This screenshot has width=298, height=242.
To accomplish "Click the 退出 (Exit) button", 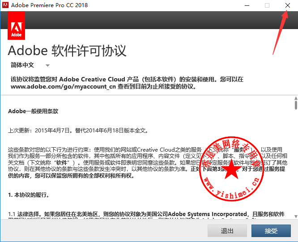I will (x=227, y=231).
